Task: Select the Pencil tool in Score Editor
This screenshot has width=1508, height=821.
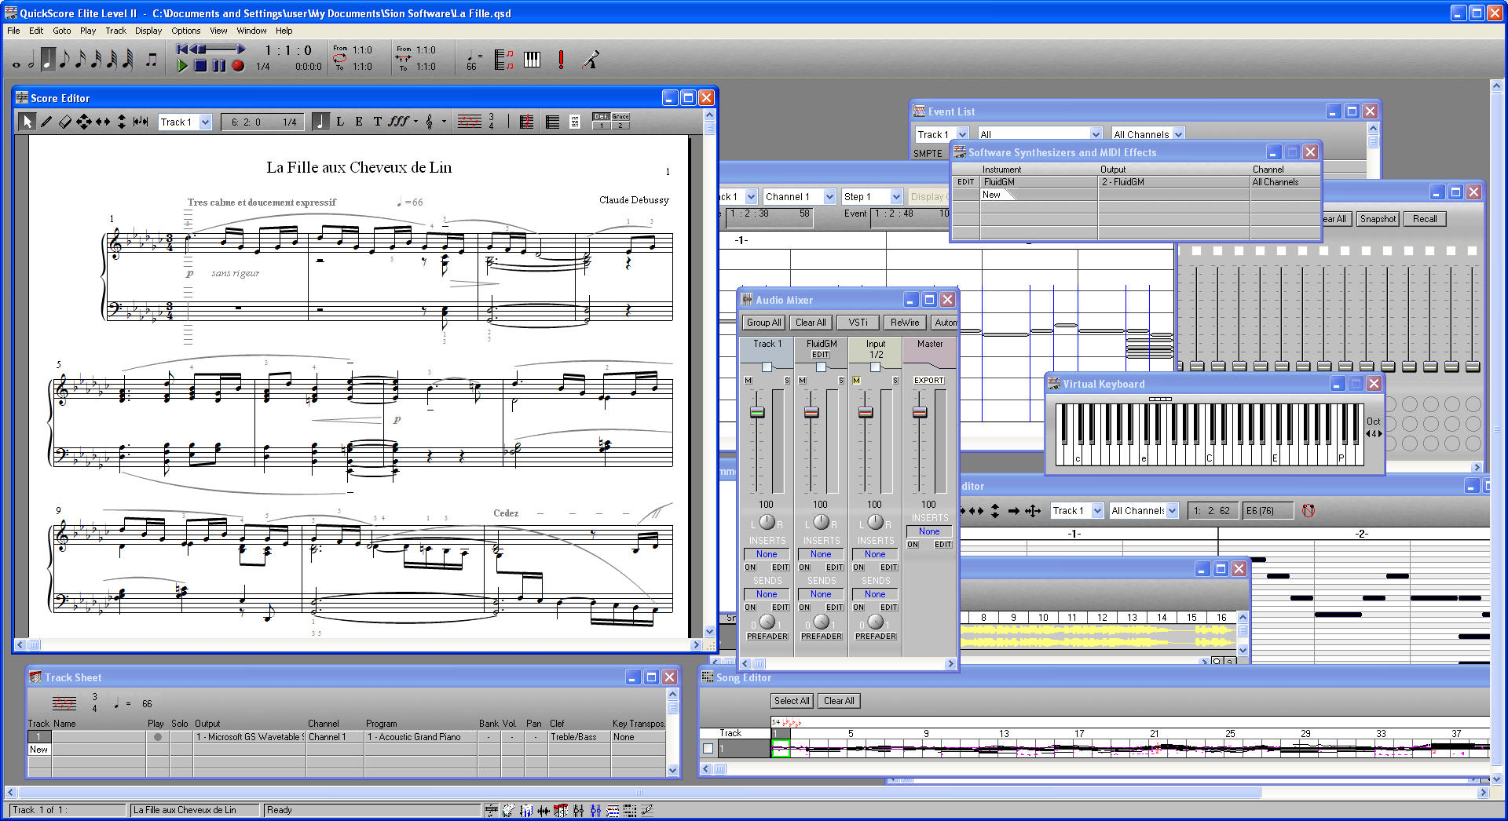Action: [46, 122]
